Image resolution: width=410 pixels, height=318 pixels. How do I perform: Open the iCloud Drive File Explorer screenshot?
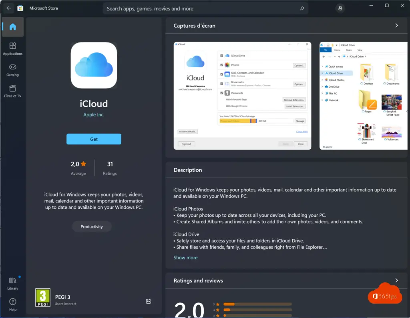pos(364,96)
